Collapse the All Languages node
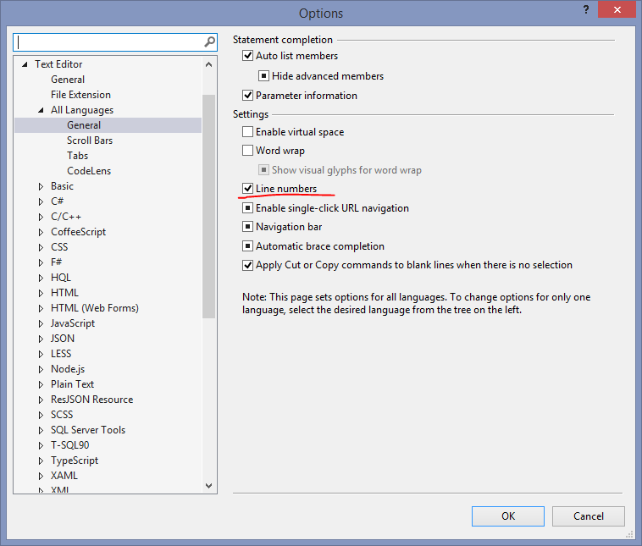642x546 pixels. click(x=41, y=111)
